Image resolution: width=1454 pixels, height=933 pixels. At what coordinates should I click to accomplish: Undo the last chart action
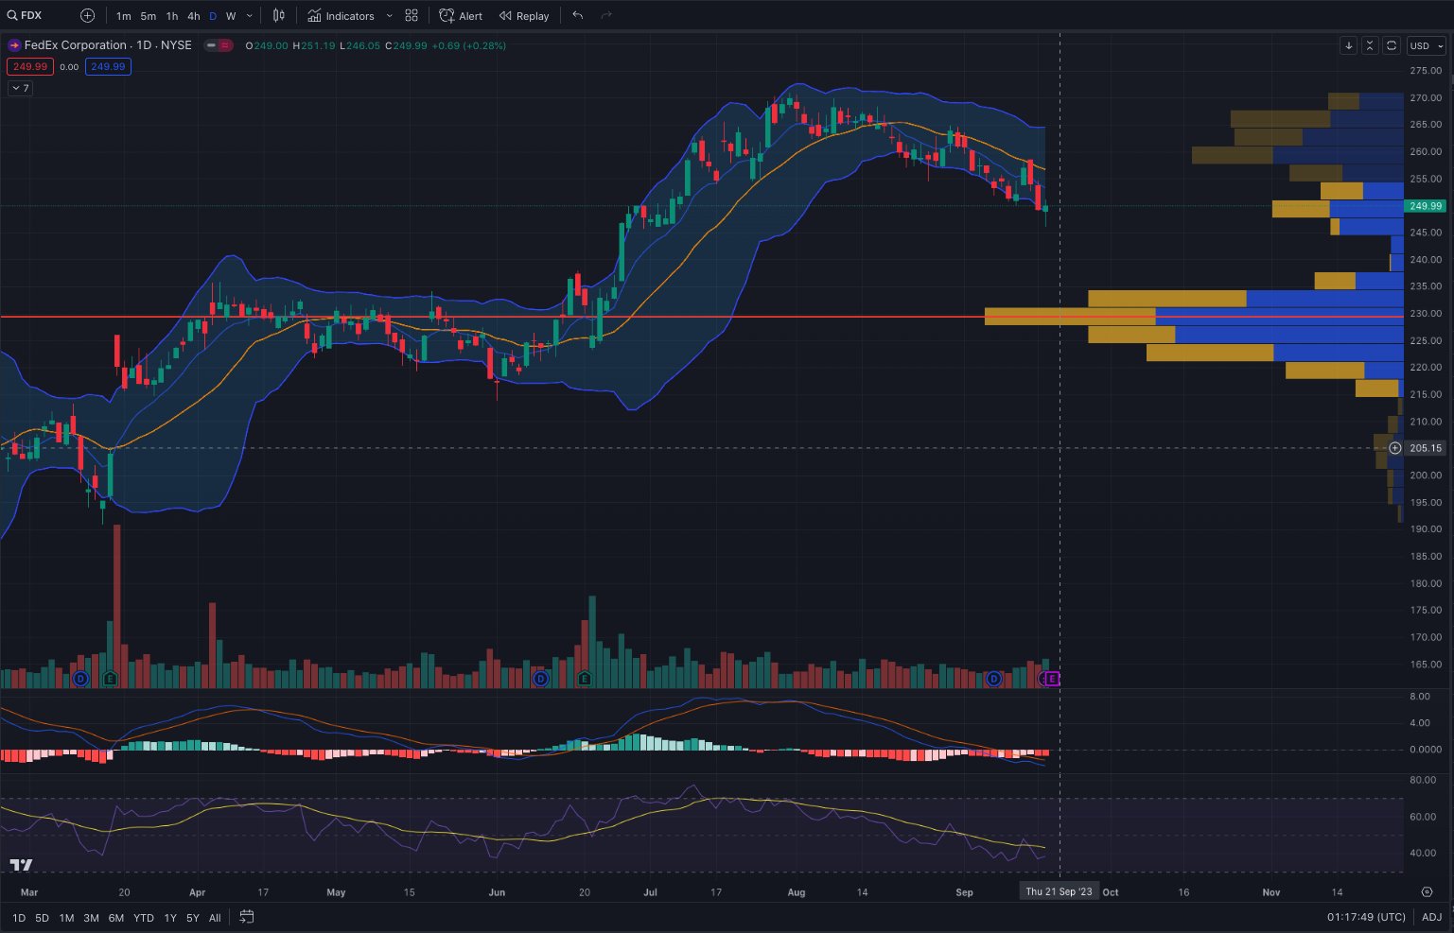578,16
